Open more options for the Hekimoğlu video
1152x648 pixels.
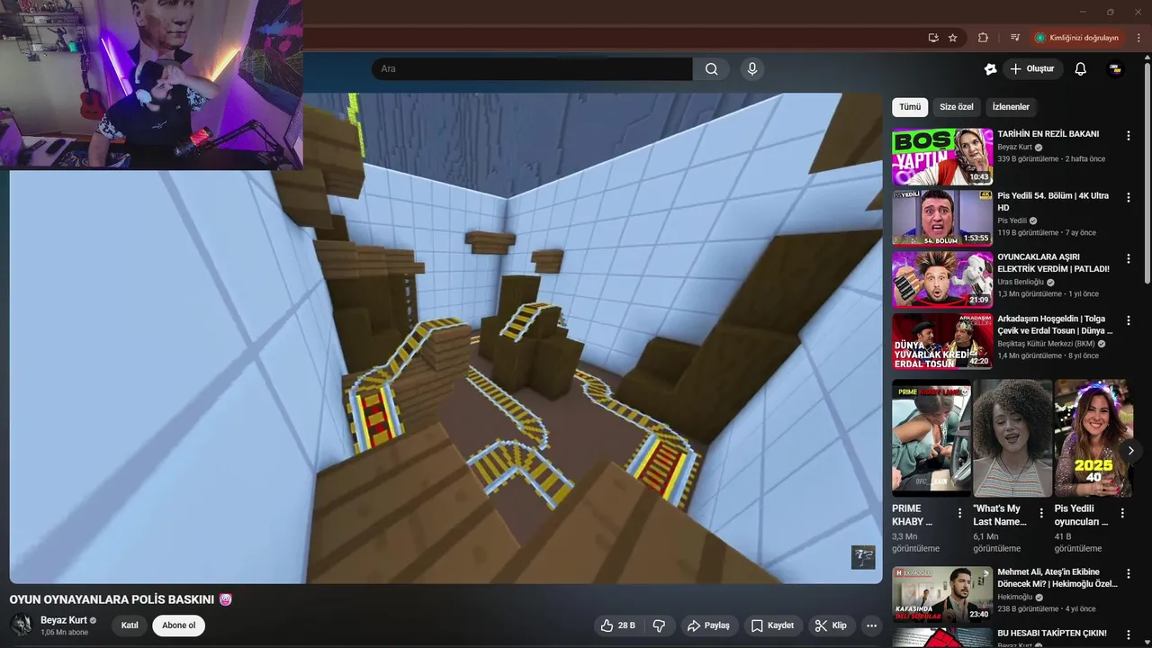click(1129, 573)
